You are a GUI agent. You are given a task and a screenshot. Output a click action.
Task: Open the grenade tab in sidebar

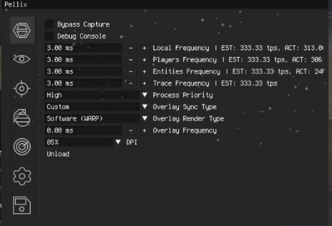22,118
